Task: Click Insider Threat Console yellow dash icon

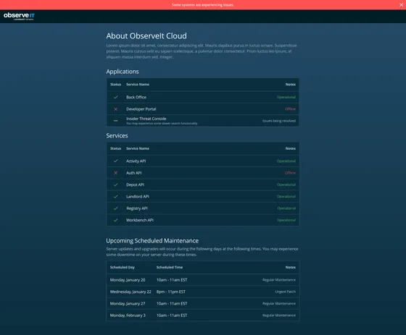Action: click(x=116, y=121)
